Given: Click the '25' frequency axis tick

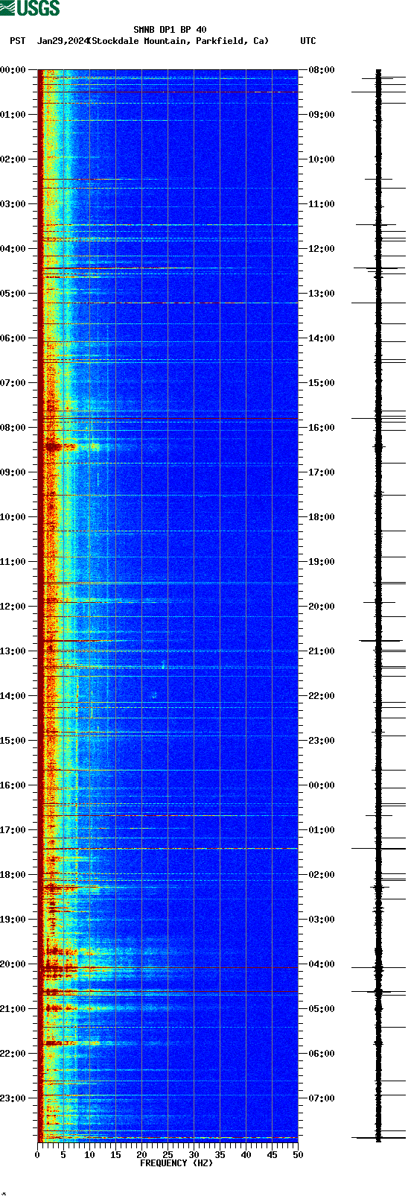Looking at the screenshot, I should [168, 1155].
